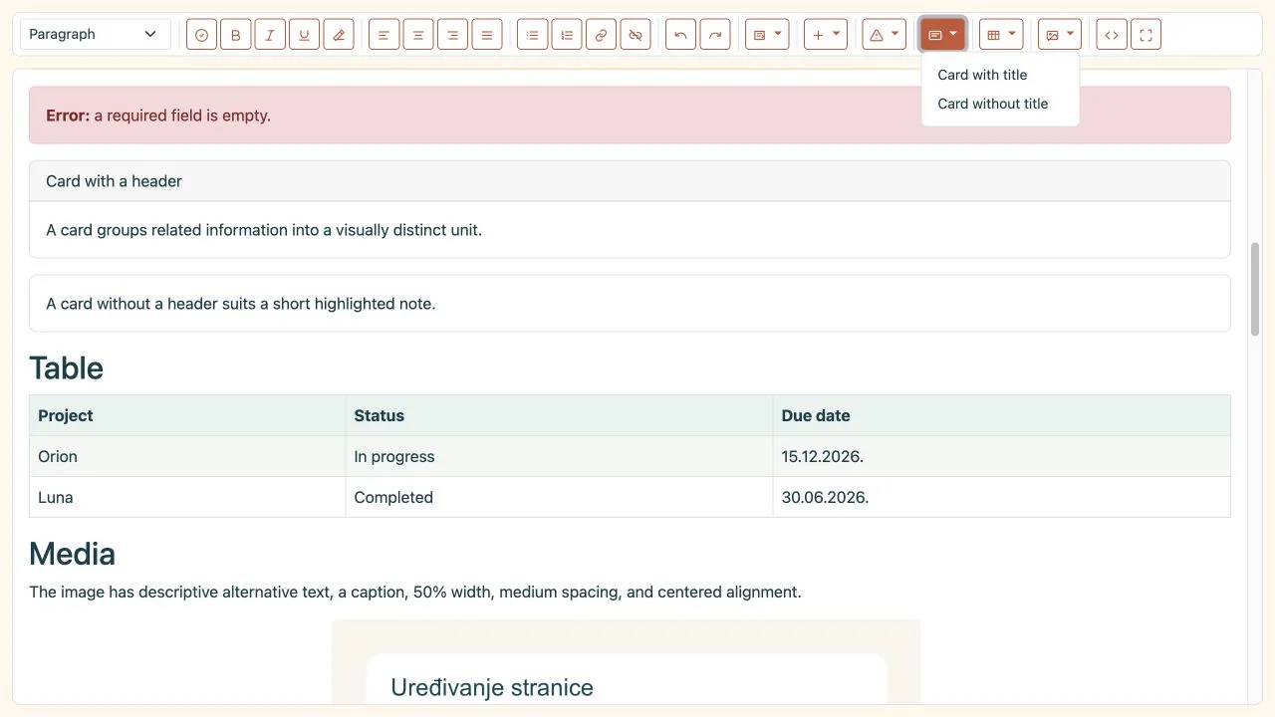Choose 'Card without title' menu option

point(1000,104)
